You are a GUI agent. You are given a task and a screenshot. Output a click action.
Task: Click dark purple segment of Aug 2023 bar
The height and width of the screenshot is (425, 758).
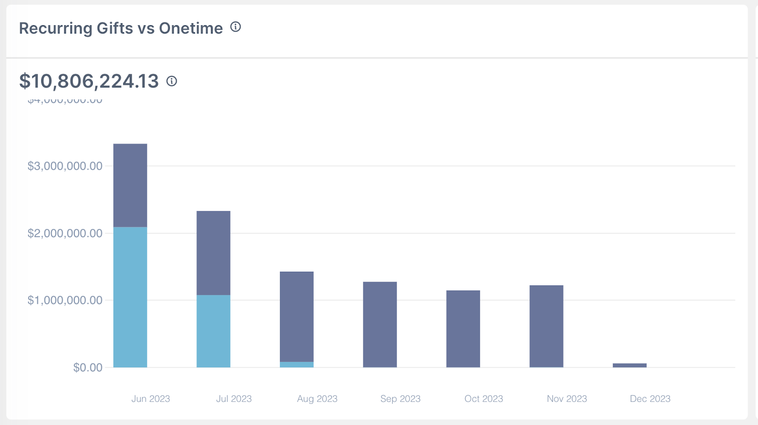click(x=297, y=316)
